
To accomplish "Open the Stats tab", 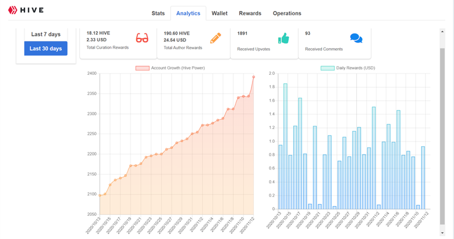I will 158,13.
